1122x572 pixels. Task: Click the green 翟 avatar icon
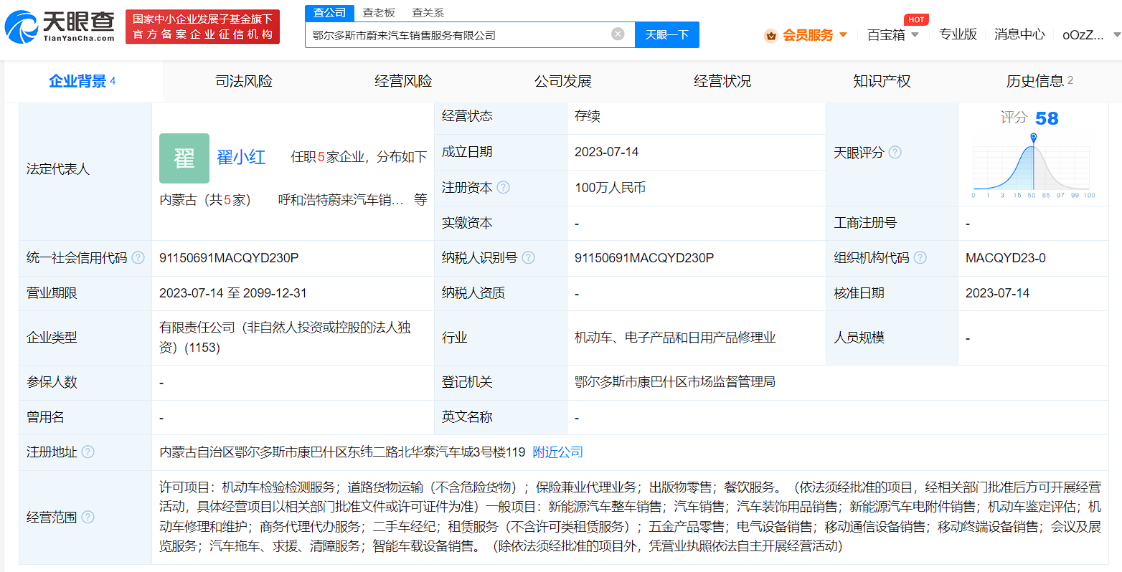coord(184,158)
